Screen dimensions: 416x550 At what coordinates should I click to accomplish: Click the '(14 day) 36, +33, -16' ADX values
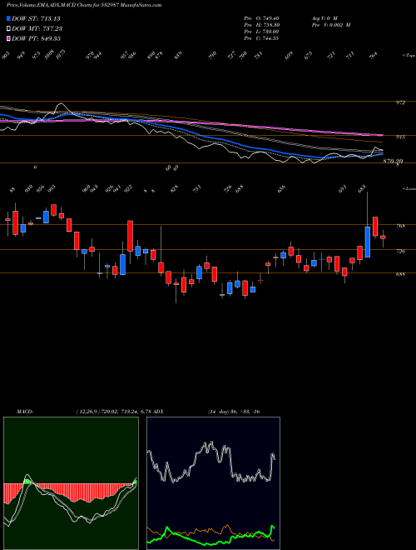[234, 412]
